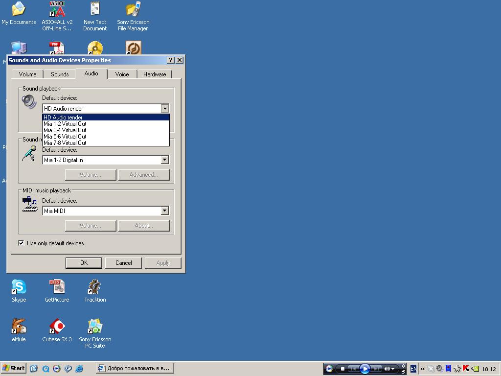The image size is (501, 376).
Task: Click the starburst tray icon
Action: point(457,369)
